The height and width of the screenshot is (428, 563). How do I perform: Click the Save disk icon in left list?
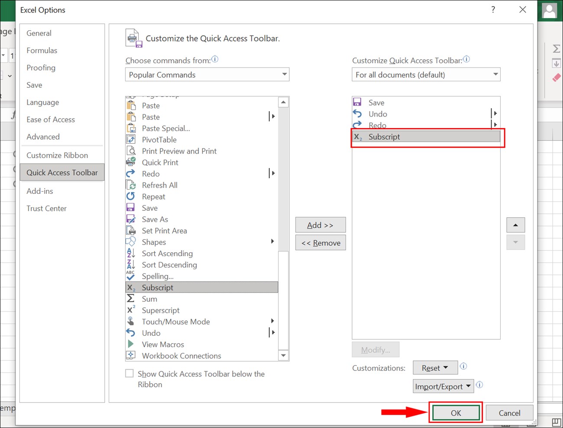131,208
